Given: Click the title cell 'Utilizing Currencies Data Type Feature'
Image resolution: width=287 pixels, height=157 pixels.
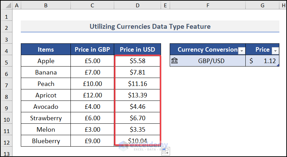Looking at the screenshot, I should pos(150,26).
